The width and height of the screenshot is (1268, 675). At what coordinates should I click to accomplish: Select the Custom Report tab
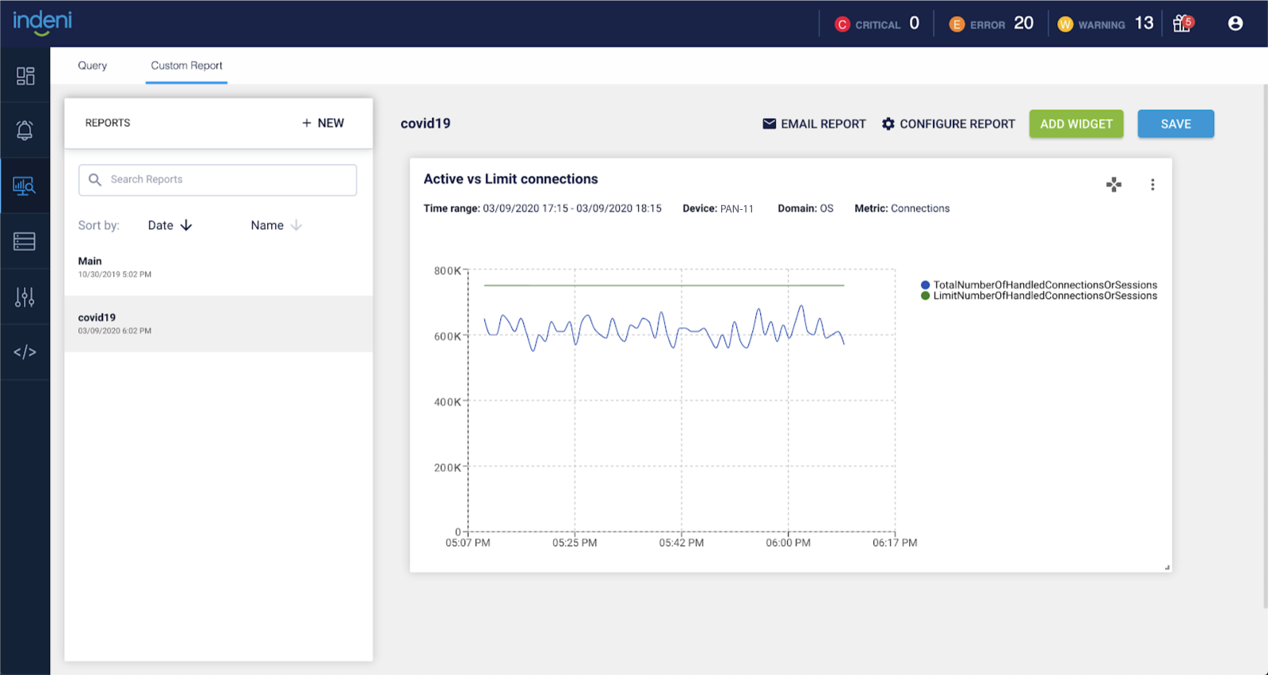point(186,66)
